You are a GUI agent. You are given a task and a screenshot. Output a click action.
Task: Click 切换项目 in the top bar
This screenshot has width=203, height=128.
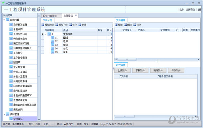[190, 9]
